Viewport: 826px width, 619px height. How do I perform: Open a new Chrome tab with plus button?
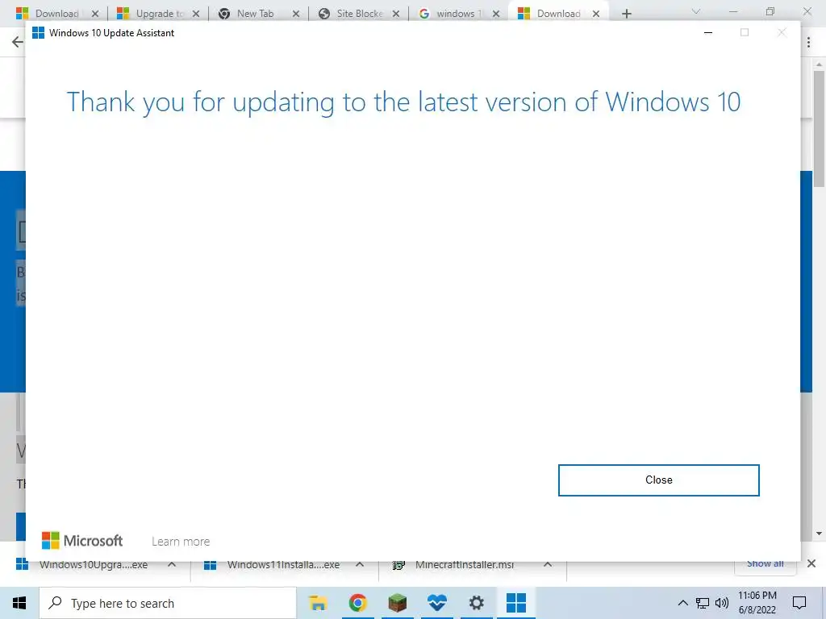point(626,14)
